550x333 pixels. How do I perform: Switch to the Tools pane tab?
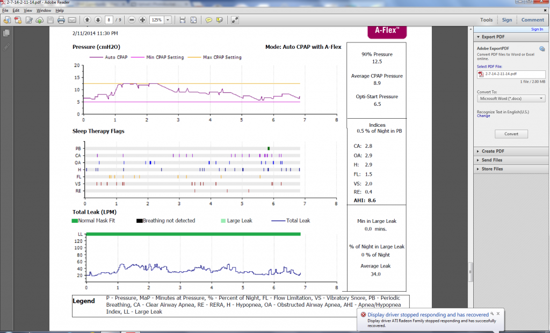point(486,20)
